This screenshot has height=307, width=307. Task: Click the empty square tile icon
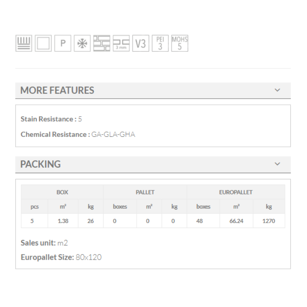(43, 44)
